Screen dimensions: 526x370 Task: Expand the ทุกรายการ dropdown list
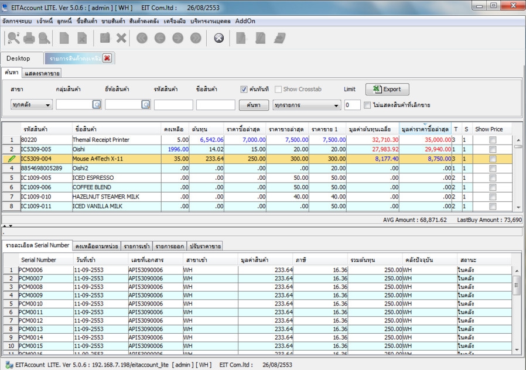tap(306, 105)
